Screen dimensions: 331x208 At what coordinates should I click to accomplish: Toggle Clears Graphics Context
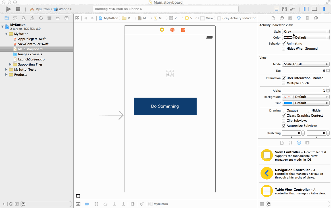(284, 115)
